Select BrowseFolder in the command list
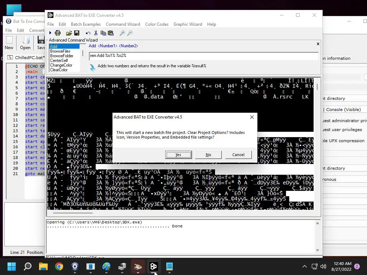The width and height of the screenshot is (367, 275). click(x=62, y=56)
